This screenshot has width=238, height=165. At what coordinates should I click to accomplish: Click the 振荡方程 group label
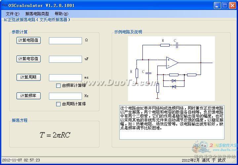click(x=20, y=120)
